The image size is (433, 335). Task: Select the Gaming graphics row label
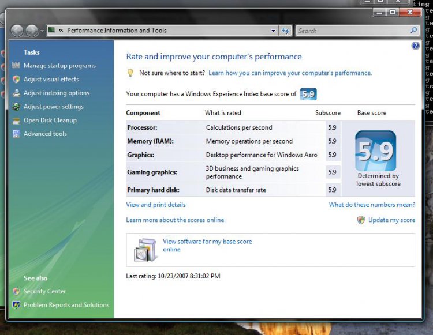click(x=152, y=172)
